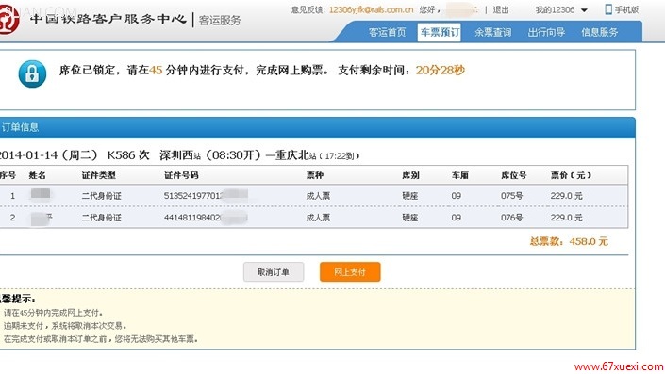Click the 取消订单 button
Screen dimensions: 665x374
pos(274,272)
